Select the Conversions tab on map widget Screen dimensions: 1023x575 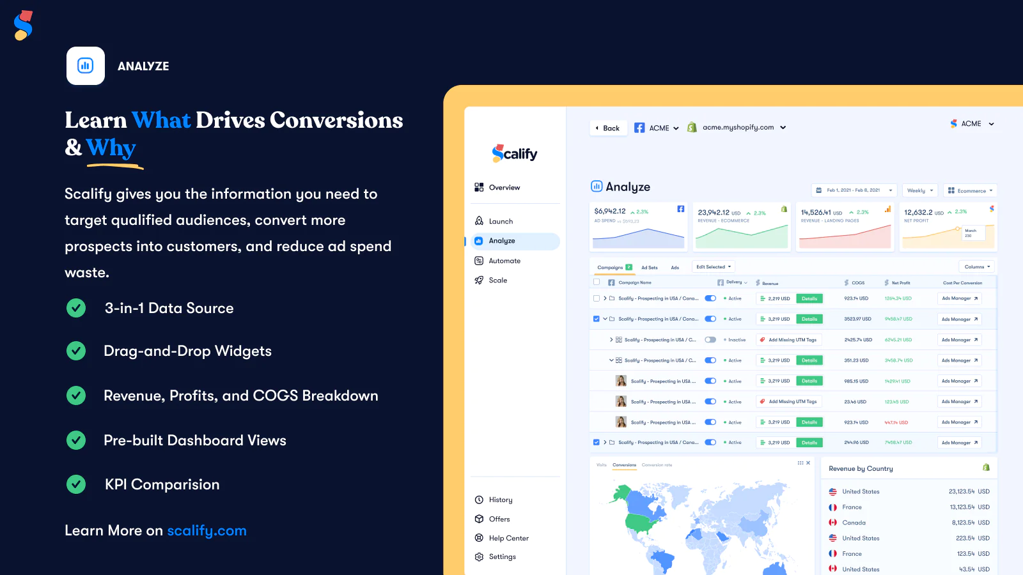click(625, 465)
